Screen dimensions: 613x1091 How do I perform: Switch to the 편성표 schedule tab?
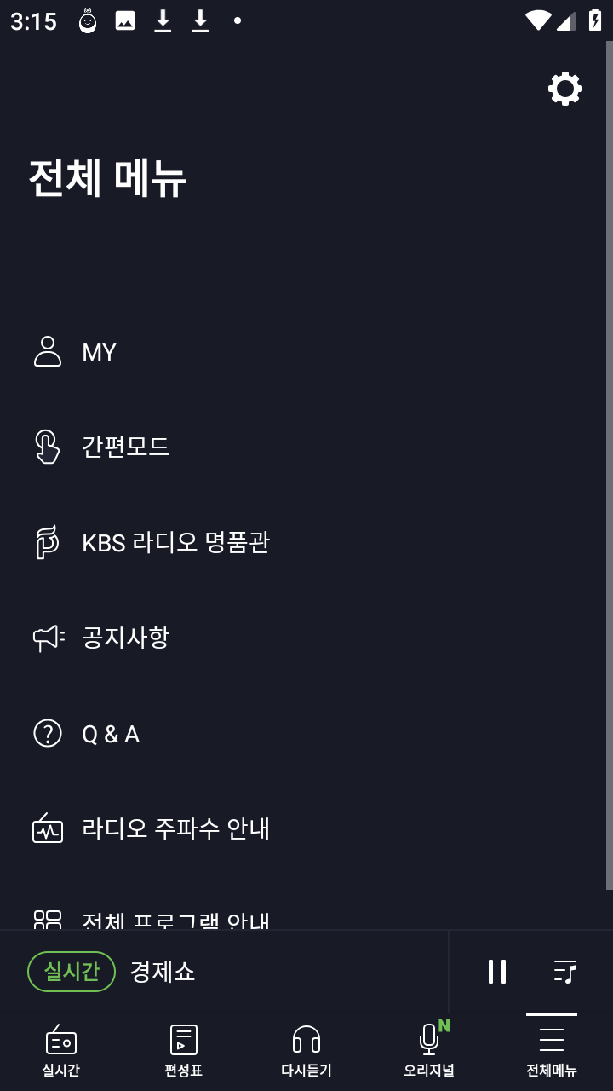(184, 1050)
